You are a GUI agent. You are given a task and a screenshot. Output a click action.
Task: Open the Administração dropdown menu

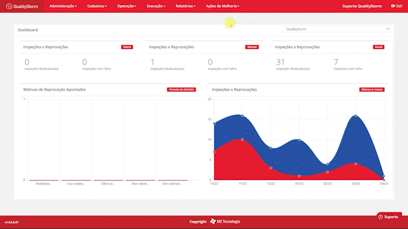point(63,6)
